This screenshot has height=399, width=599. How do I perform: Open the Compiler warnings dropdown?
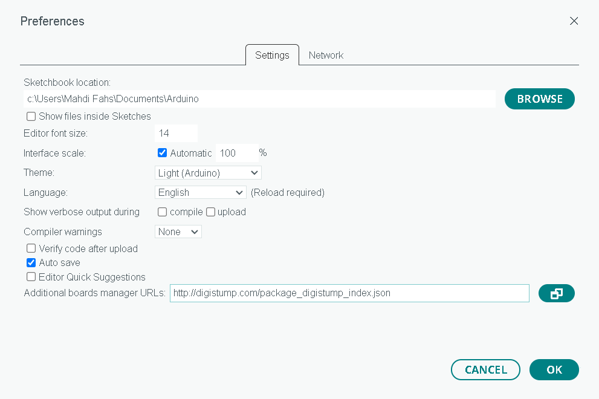click(178, 232)
